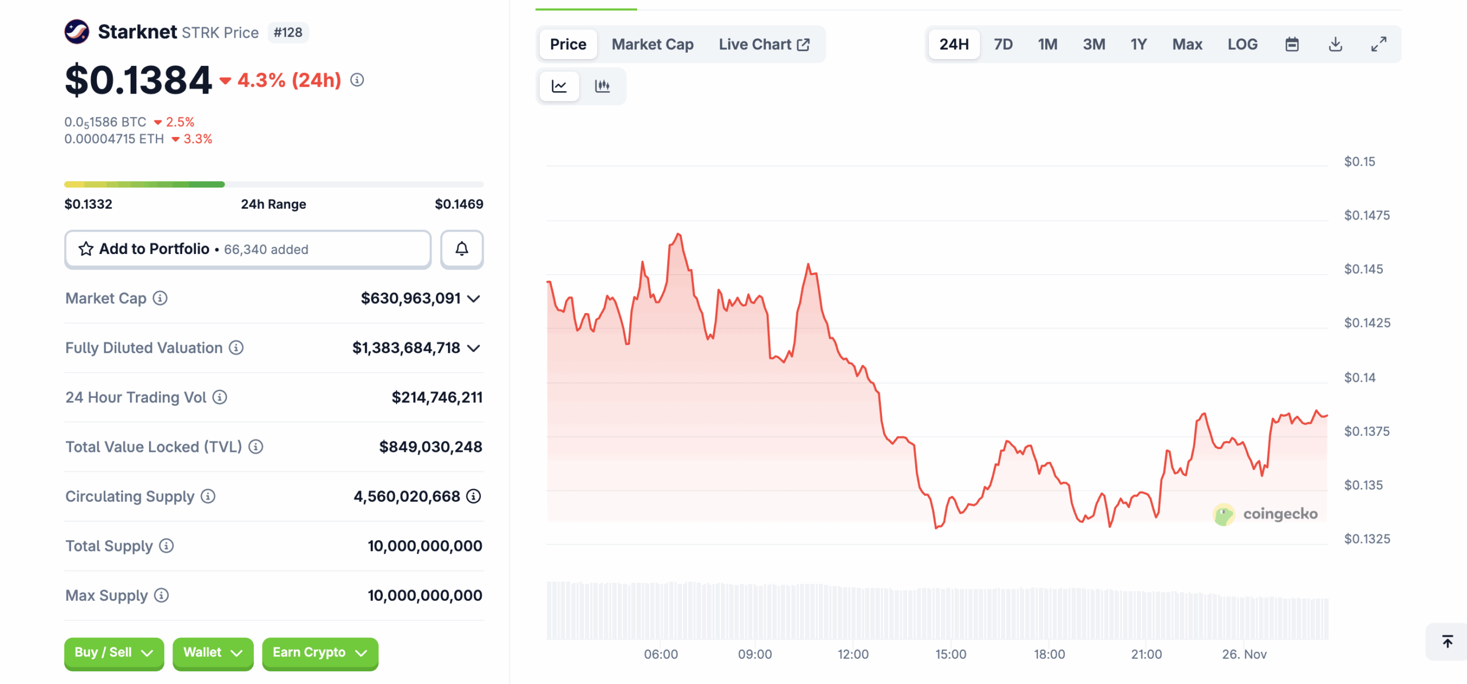Download the chart image
This screenshot has width=1467, height=684.
click(1335, 44)
